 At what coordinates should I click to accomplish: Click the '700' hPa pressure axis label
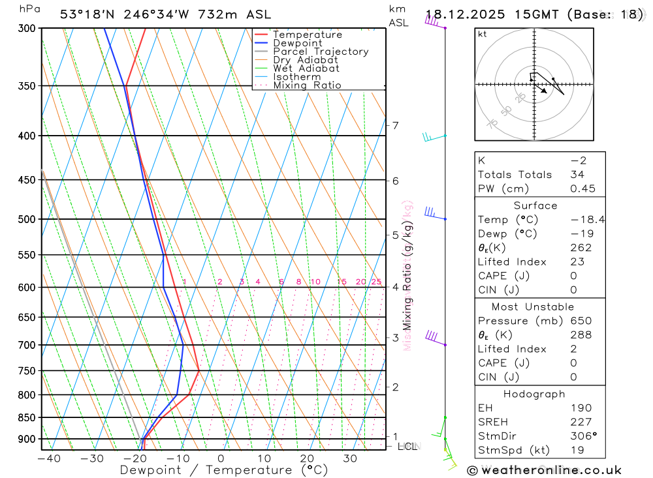[x=27, y=345]
